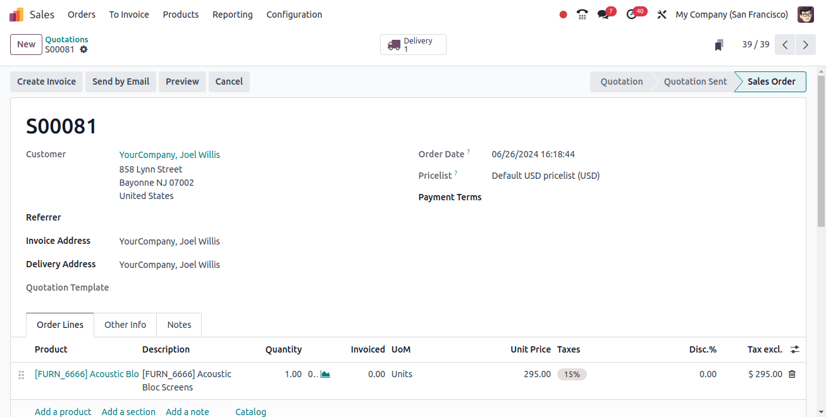
Task: Click the Preview button
Action: point(182,82)
